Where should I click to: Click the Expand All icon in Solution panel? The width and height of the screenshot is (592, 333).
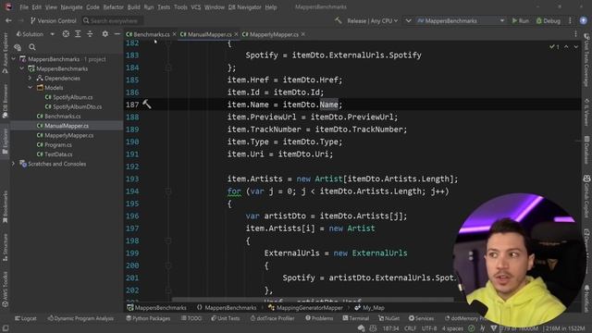pyautogui.click(x=78, y=34)
